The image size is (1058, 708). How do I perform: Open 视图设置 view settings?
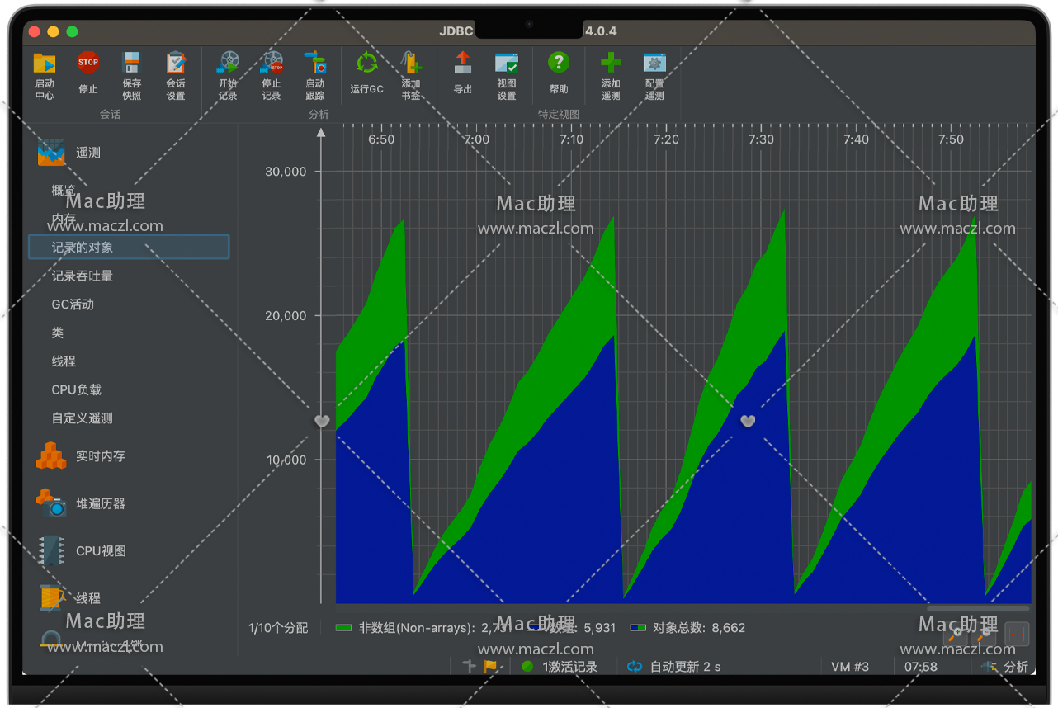pyautogui.click(x=507, y=64)
